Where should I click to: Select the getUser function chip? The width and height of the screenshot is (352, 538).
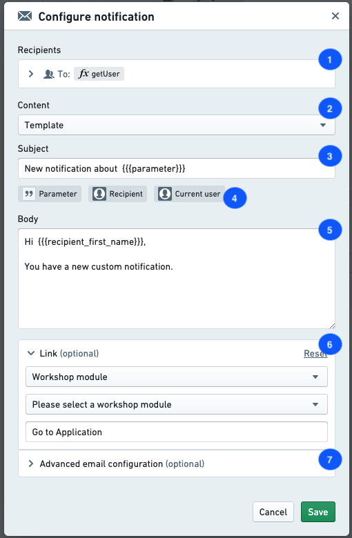coord(99,74)
